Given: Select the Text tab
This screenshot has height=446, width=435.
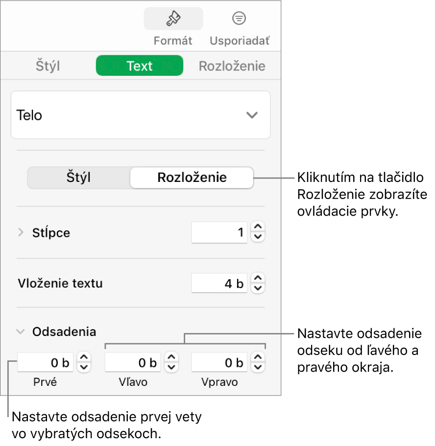Looking at the screenshot, I should coord(139,65).
